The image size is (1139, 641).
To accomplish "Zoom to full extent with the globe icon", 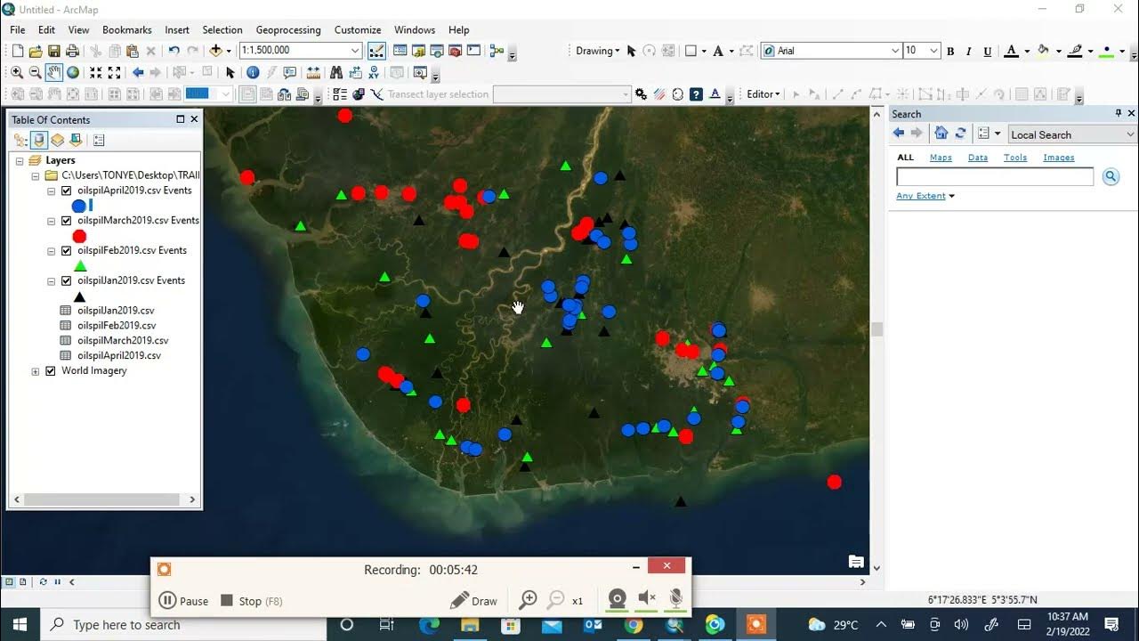I will click(73, 73).
